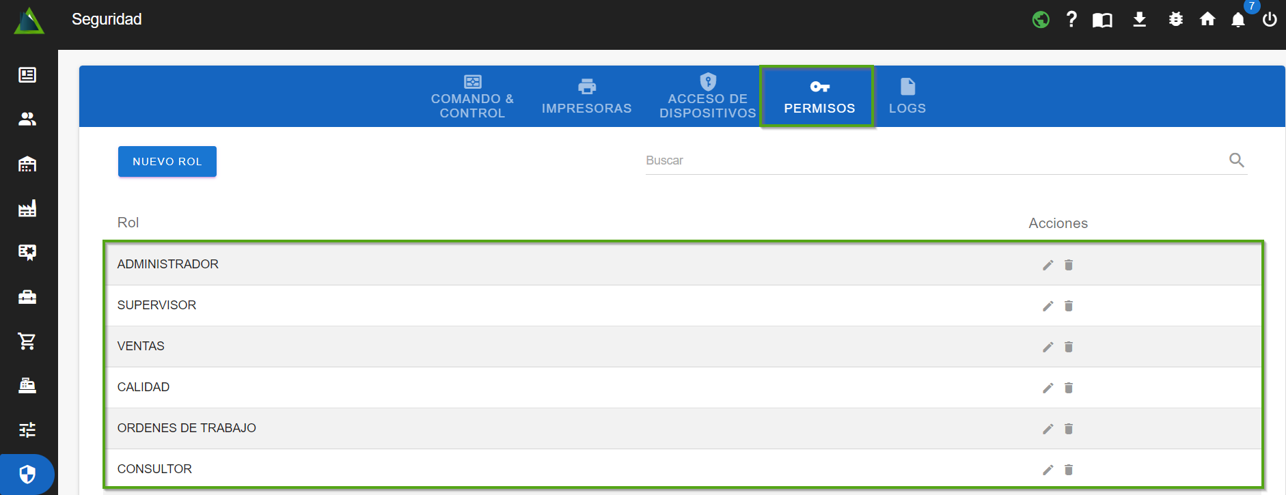Image resolution: width=1286 pixels, height=495 pixels.
Task: Edit the VENTAS role with pencil icon
Action: [x=1048, y=347]
